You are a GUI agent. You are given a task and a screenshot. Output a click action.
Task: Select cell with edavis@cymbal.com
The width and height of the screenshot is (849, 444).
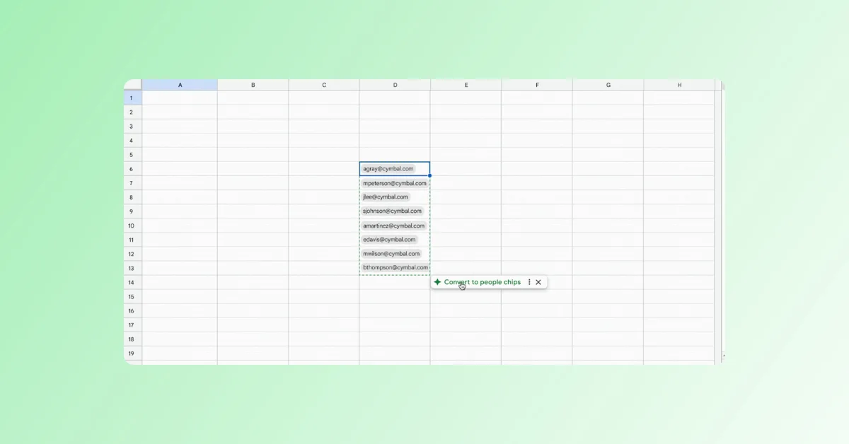(x=395, y=240)
